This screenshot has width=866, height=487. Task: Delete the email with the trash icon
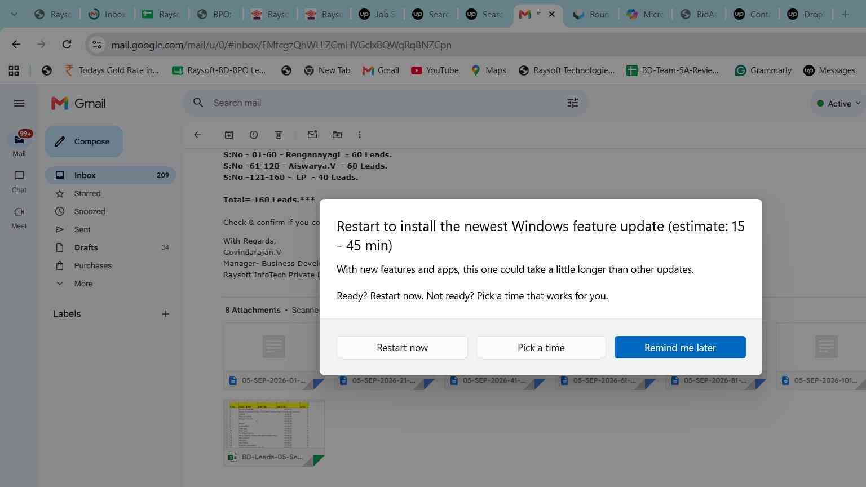tap(279, 135)
